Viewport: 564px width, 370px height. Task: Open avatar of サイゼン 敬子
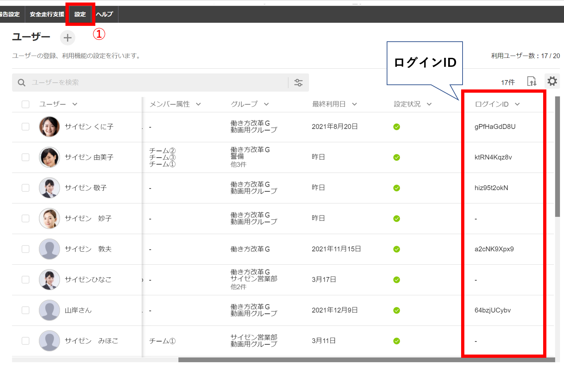pyautogui.click(x=49, y=188)
